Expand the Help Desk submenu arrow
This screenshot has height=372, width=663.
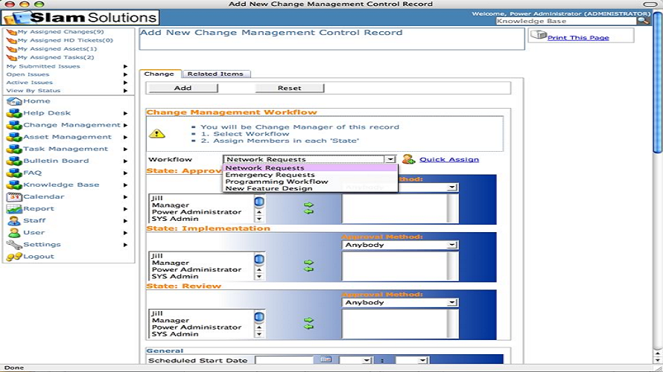[125, 113]
